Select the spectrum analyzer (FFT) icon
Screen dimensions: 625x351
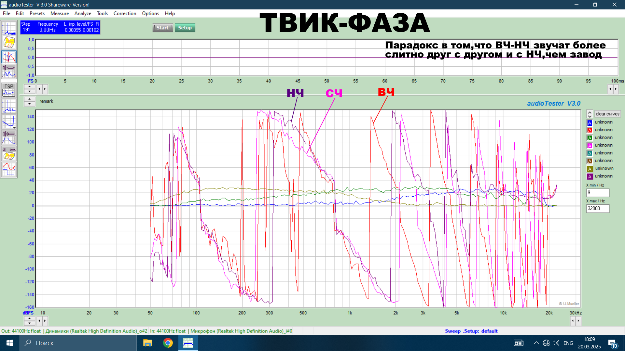9,28
